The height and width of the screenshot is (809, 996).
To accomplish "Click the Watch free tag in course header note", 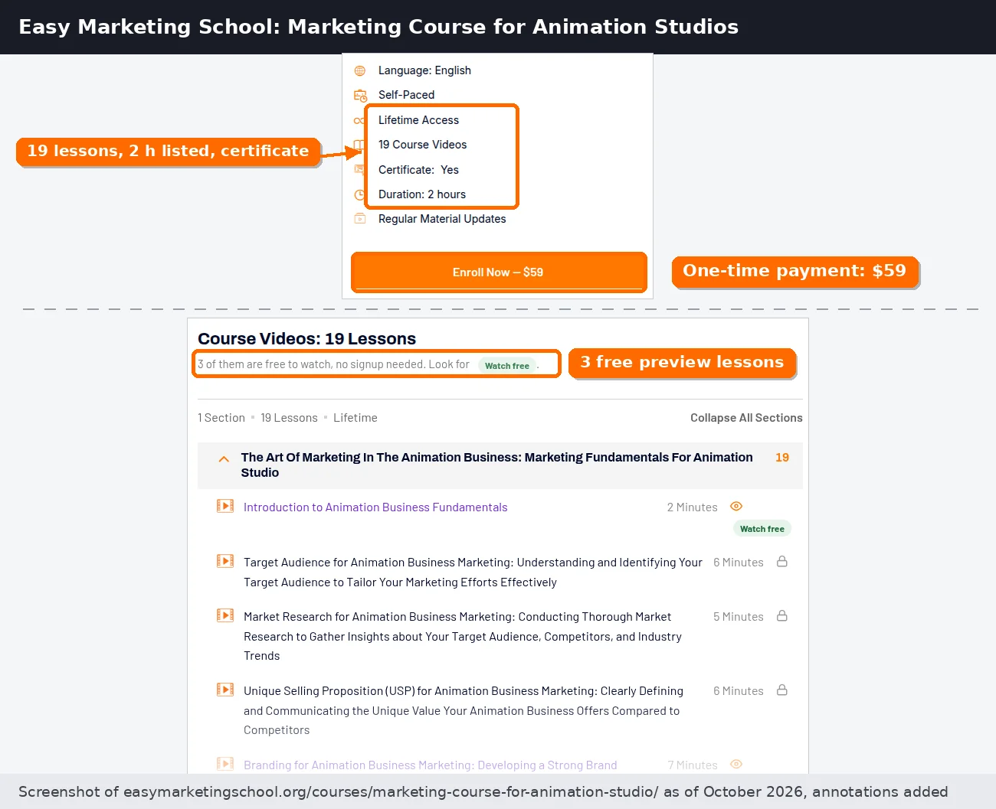I will click(x=507, y=366).
